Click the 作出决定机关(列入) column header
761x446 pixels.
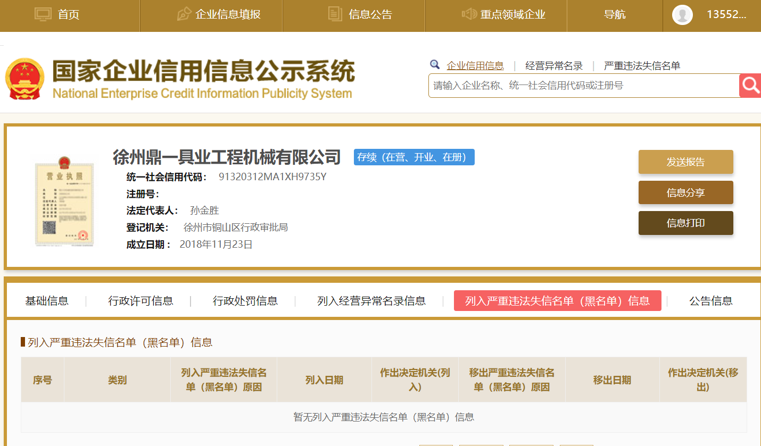pyautogui.click(x=415, y=380)
